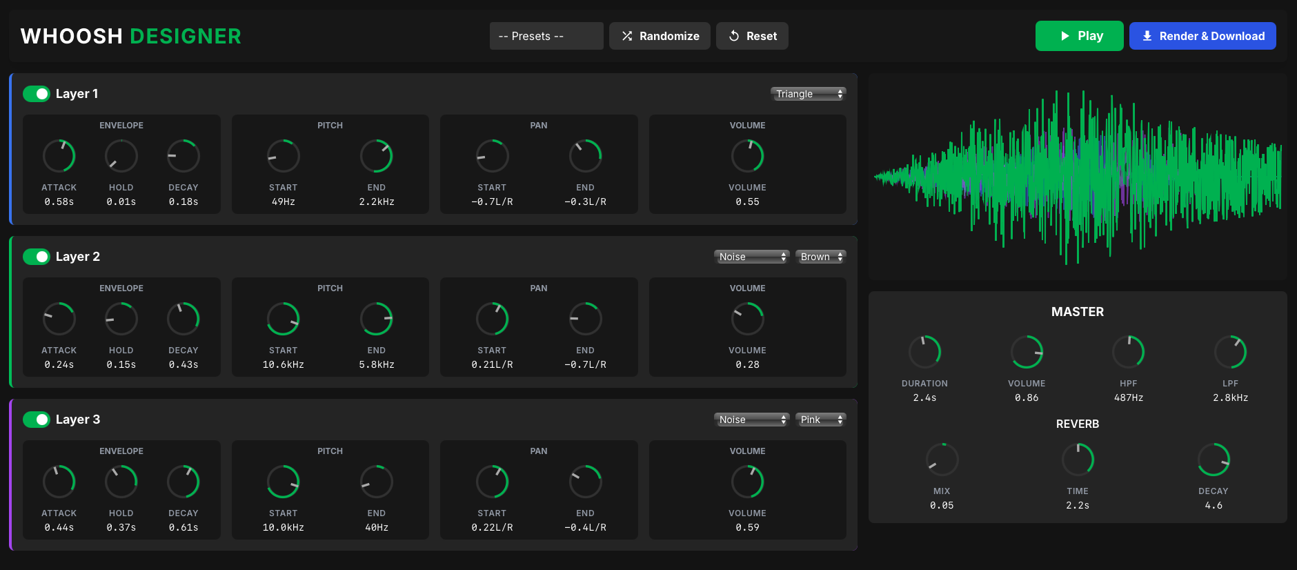
Task: Click the Layer 1 pitch end value 2.2kHz
Action: pos(377,202)
